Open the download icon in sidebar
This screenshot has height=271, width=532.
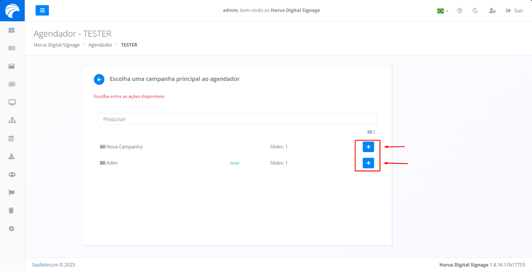click(11, 157)
